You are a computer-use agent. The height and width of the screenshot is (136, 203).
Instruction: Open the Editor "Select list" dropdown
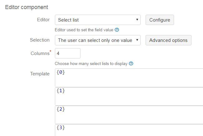pos(97,20)
